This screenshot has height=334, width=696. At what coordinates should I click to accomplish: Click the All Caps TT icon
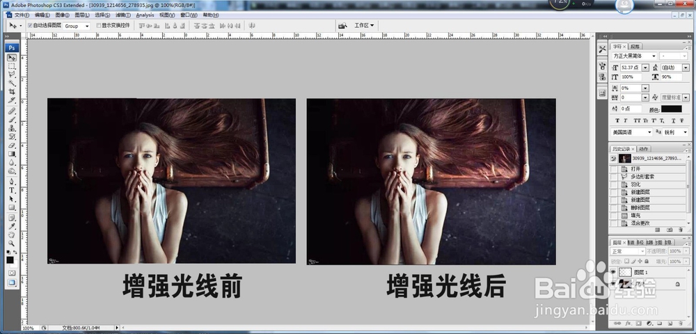click(637, 120)
